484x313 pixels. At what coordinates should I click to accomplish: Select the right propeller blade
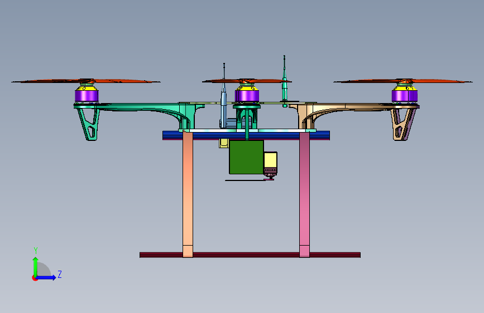point(403,81)
